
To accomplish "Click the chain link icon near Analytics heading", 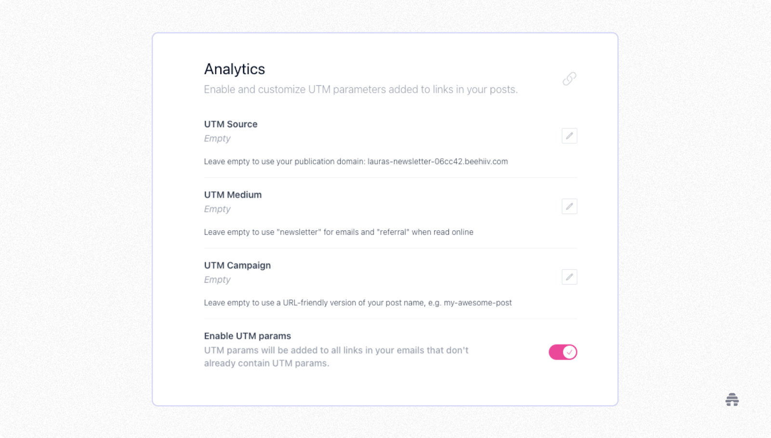I will point(569,79).
